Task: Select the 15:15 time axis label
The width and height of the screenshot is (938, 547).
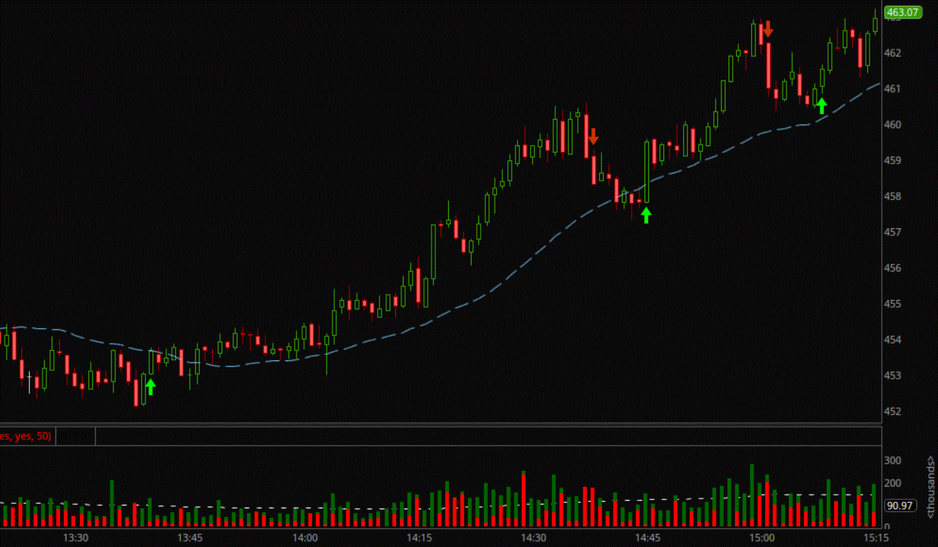Action: [x=877, y=537]
